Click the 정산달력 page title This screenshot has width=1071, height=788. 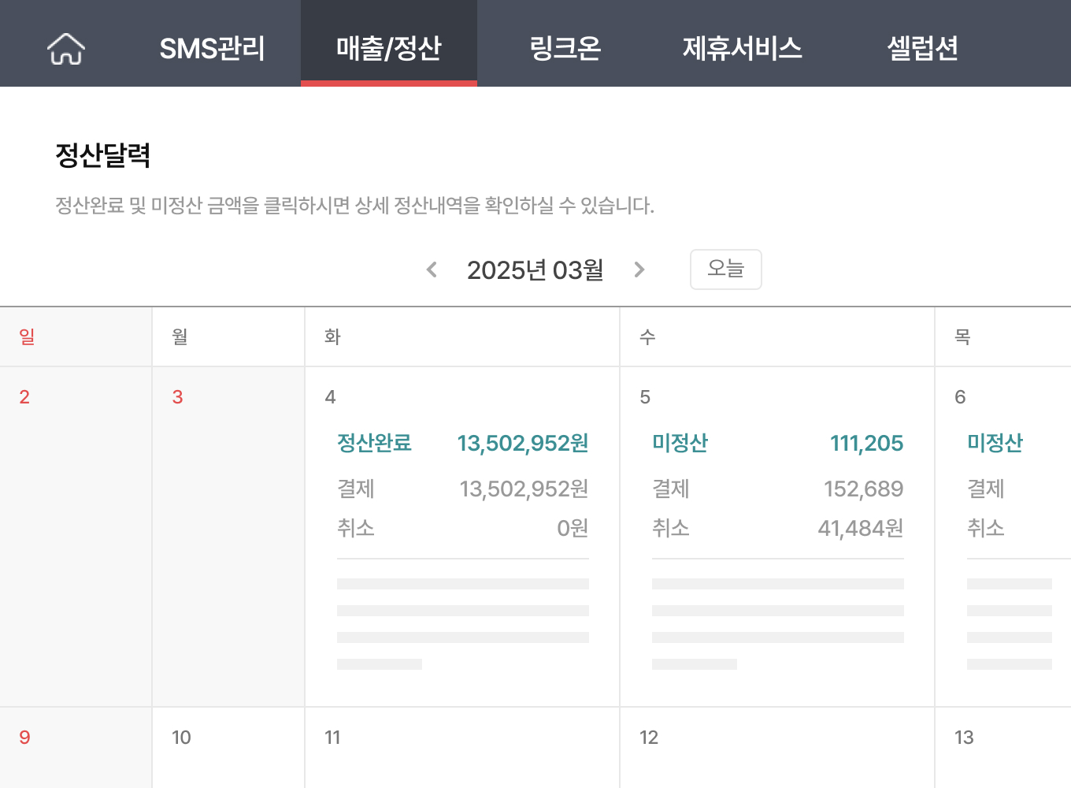[103, 156]
